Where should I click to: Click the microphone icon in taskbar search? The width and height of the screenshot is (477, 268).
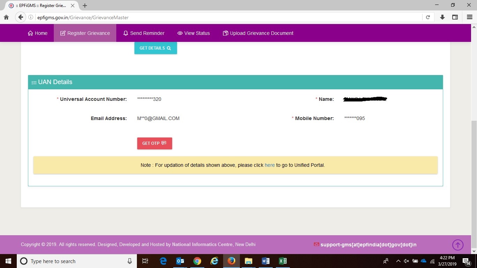(130, 261)
